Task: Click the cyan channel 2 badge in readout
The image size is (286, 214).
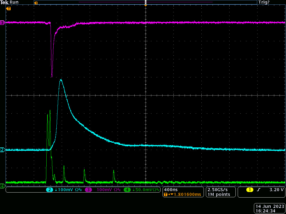Action: 49,190
